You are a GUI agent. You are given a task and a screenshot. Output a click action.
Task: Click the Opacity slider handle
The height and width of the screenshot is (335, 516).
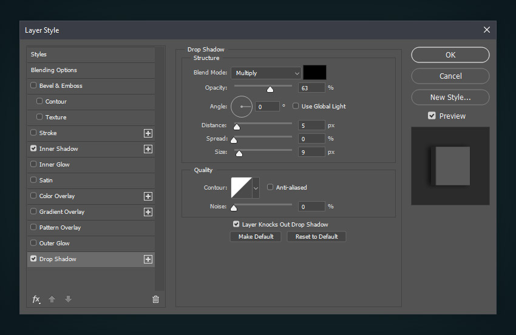click(x=270, y=89)
